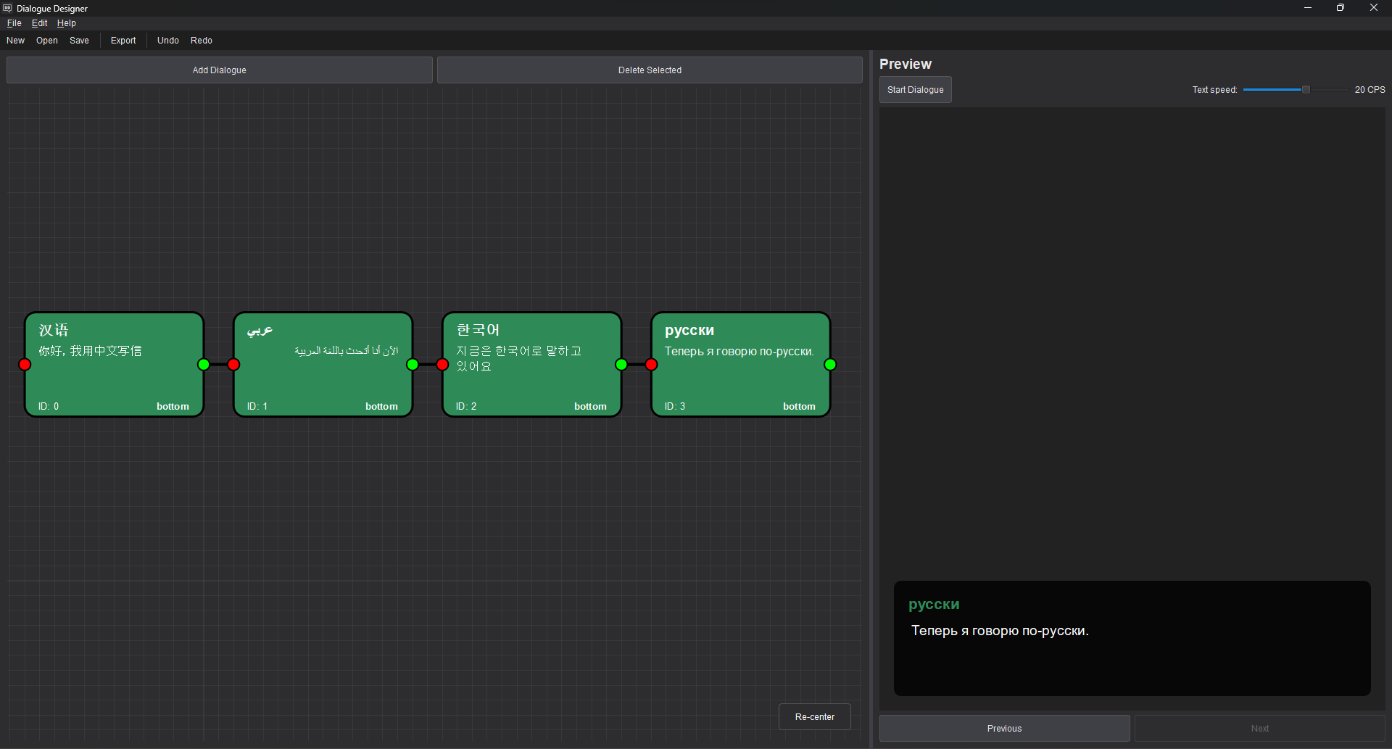Open the Edit menu
The image size is (1392, 749).
click(x=39, y=22)
